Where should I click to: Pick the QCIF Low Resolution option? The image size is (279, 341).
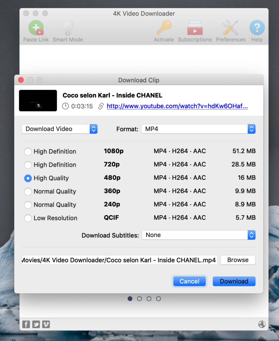coord(28,218)
